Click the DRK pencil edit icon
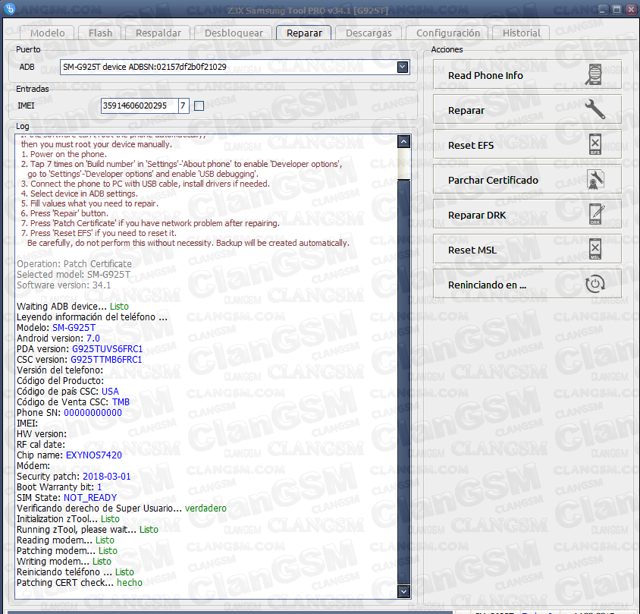 click(x=596, y=214)
